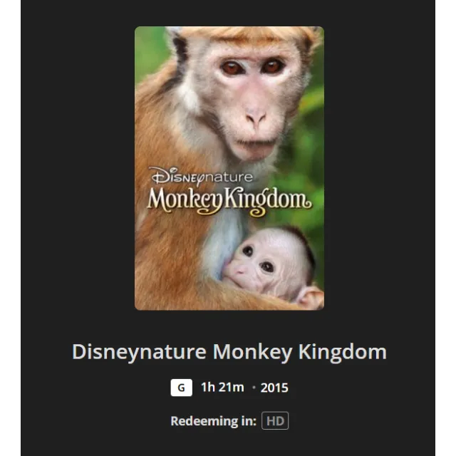Screen dimensions: 456x456
Task: Click the word Disneynature in the heading
Action: [139, 352]
